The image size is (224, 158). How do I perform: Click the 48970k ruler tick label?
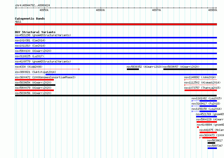(157, 10)
